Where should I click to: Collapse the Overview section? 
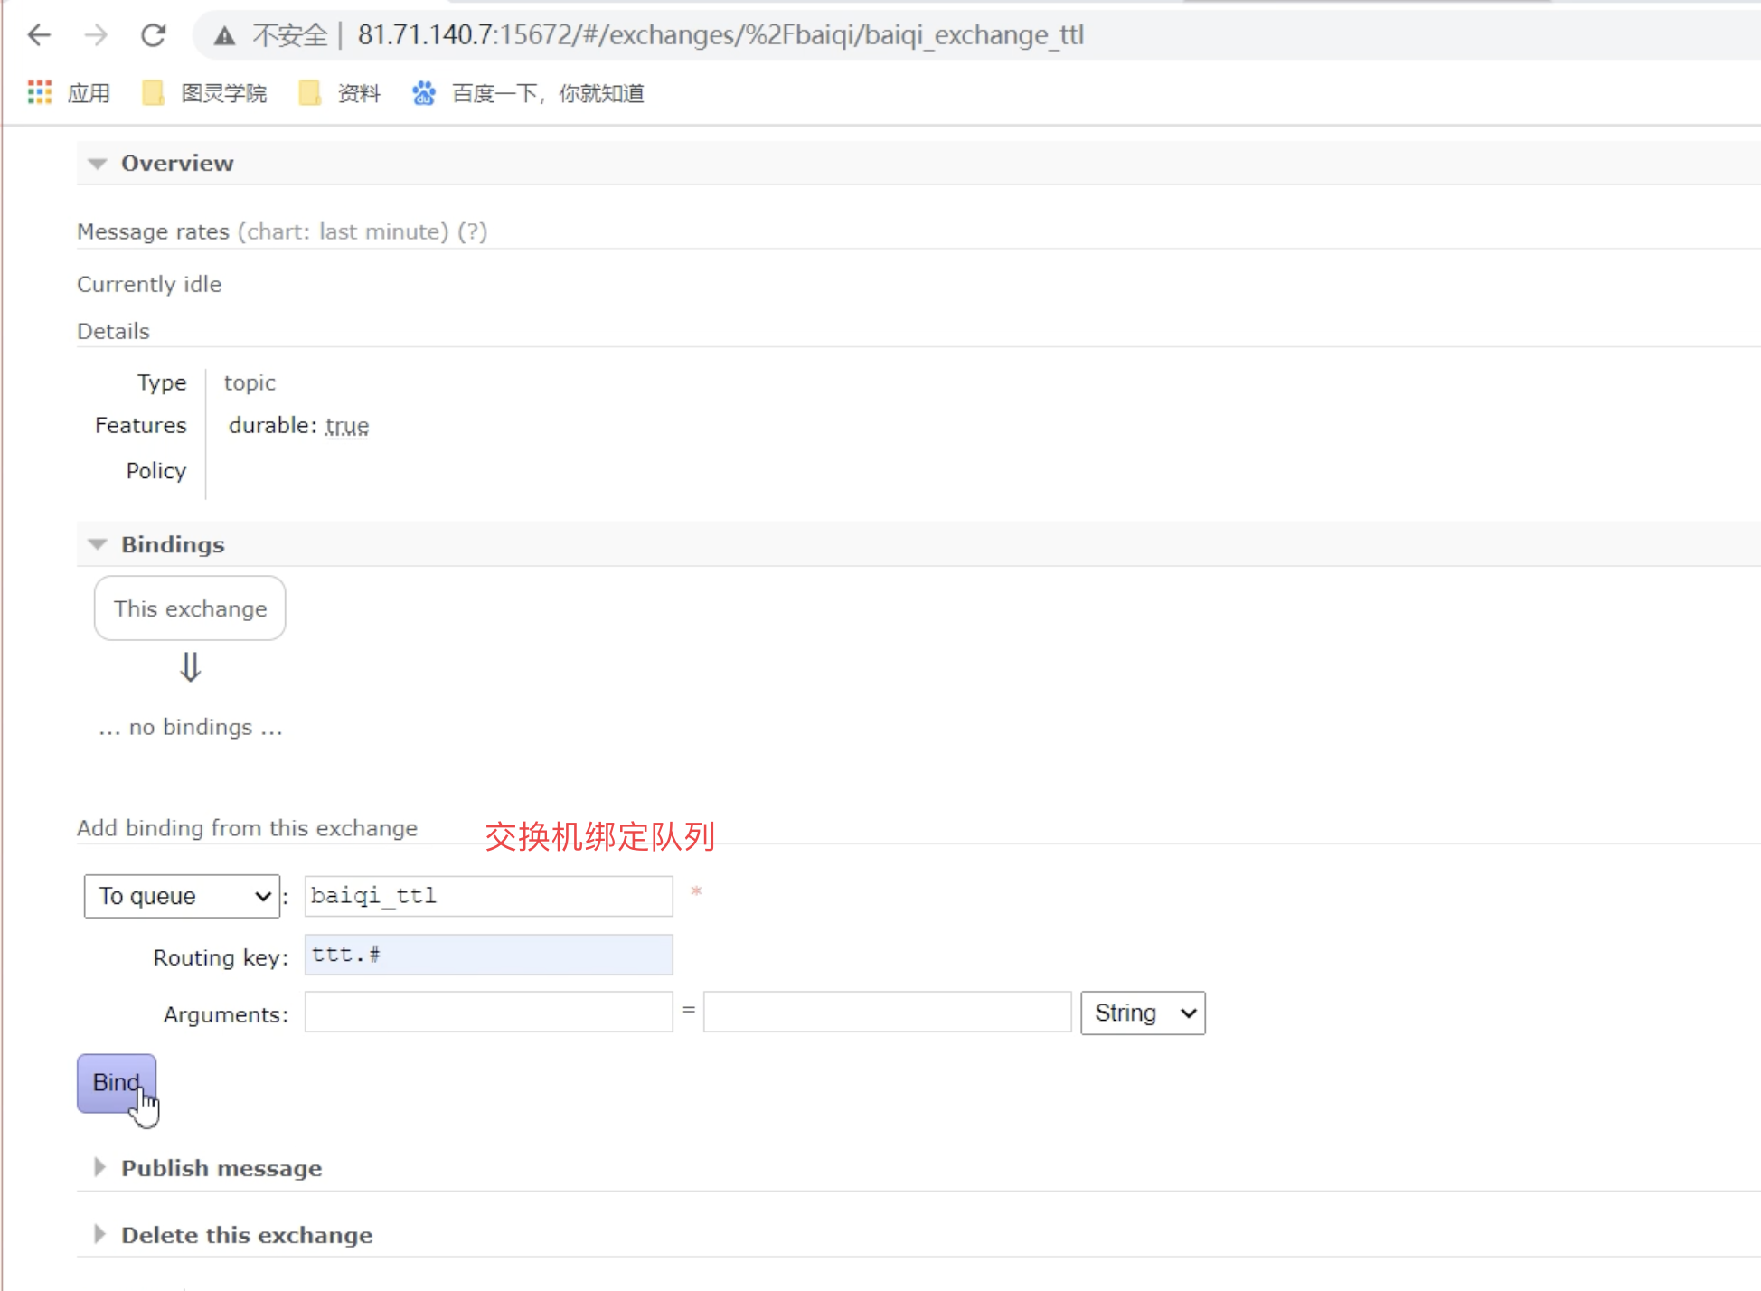pyautogui.click(x=97, y=163)
